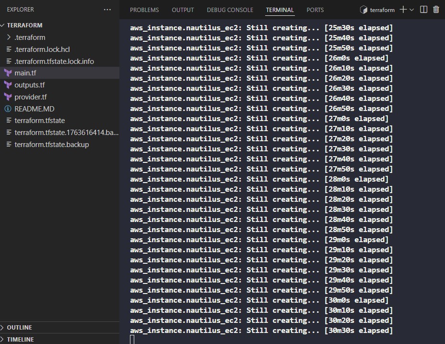This screenshot has height=344, width=445.
Task: Click the terraform terminal profile icon
Action: click(363, 10)
